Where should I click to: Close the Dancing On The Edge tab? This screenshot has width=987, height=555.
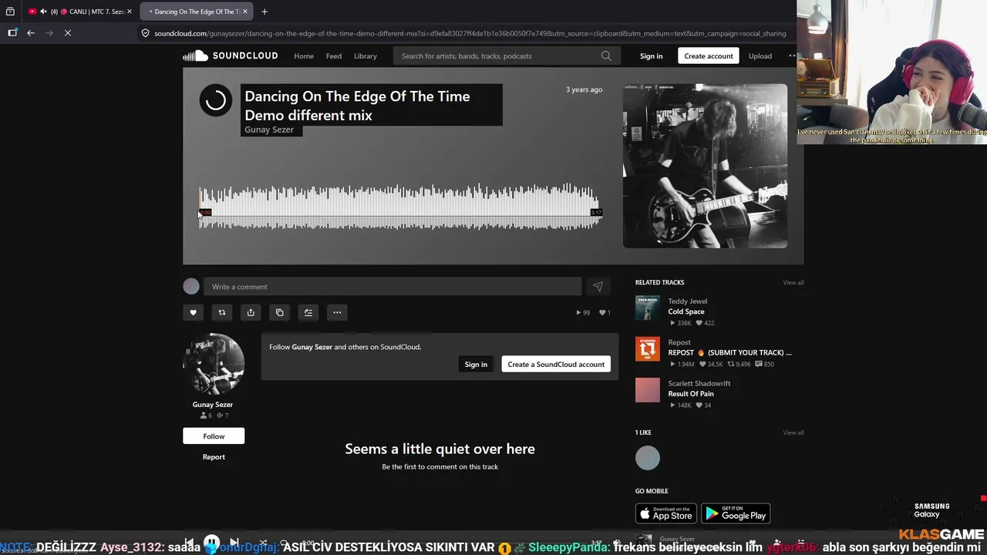point(245,12)
